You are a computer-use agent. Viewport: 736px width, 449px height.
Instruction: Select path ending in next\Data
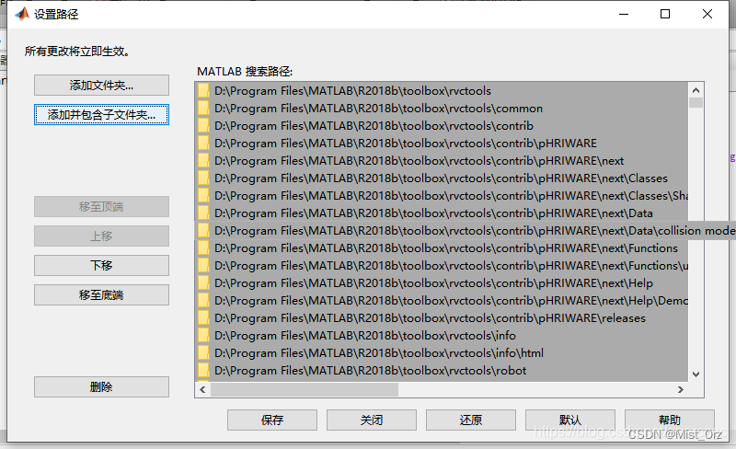pyautogui.click(x=433, y=213)
